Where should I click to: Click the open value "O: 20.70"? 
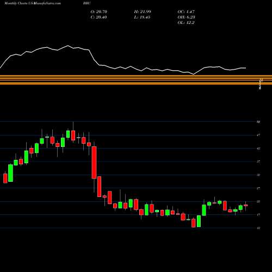point(98,12)
